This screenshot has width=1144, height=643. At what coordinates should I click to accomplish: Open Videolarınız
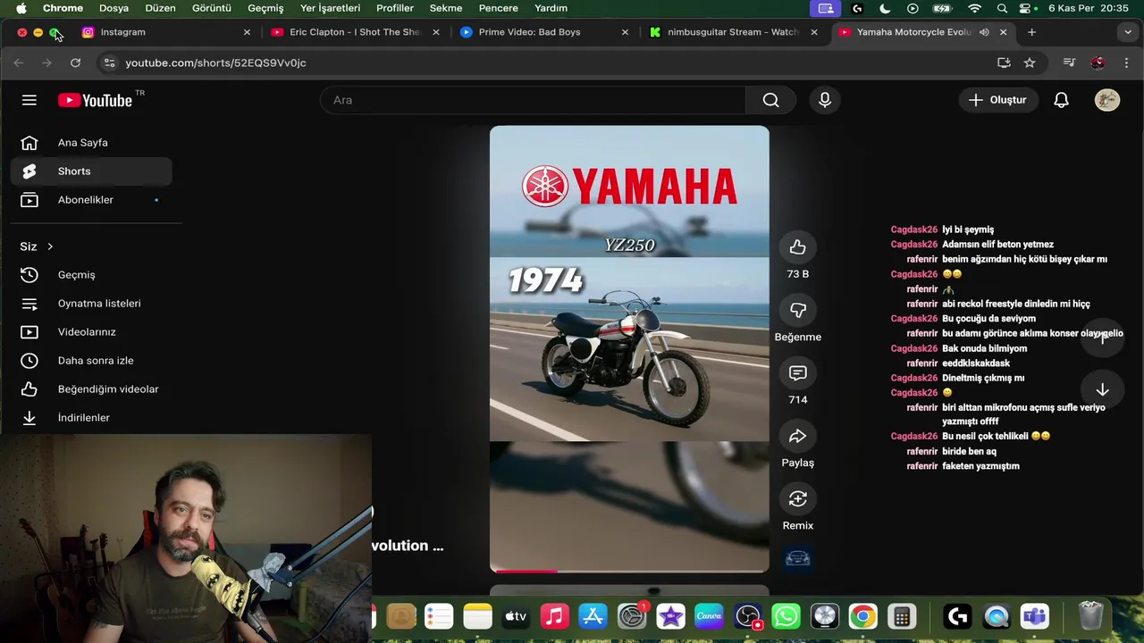point(91,332)
